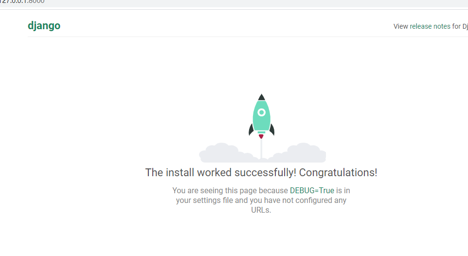This screenshot has height=256, width=468.
Task: Click the "The install worked successfully! Congratulations!" heading
Action: [x=261, y=173]
